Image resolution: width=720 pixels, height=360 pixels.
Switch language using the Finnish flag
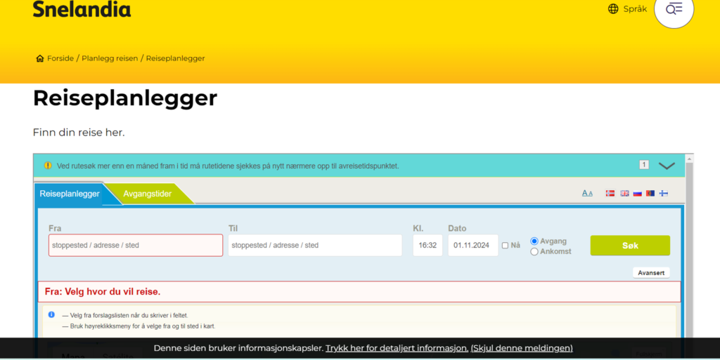(663, 193)
